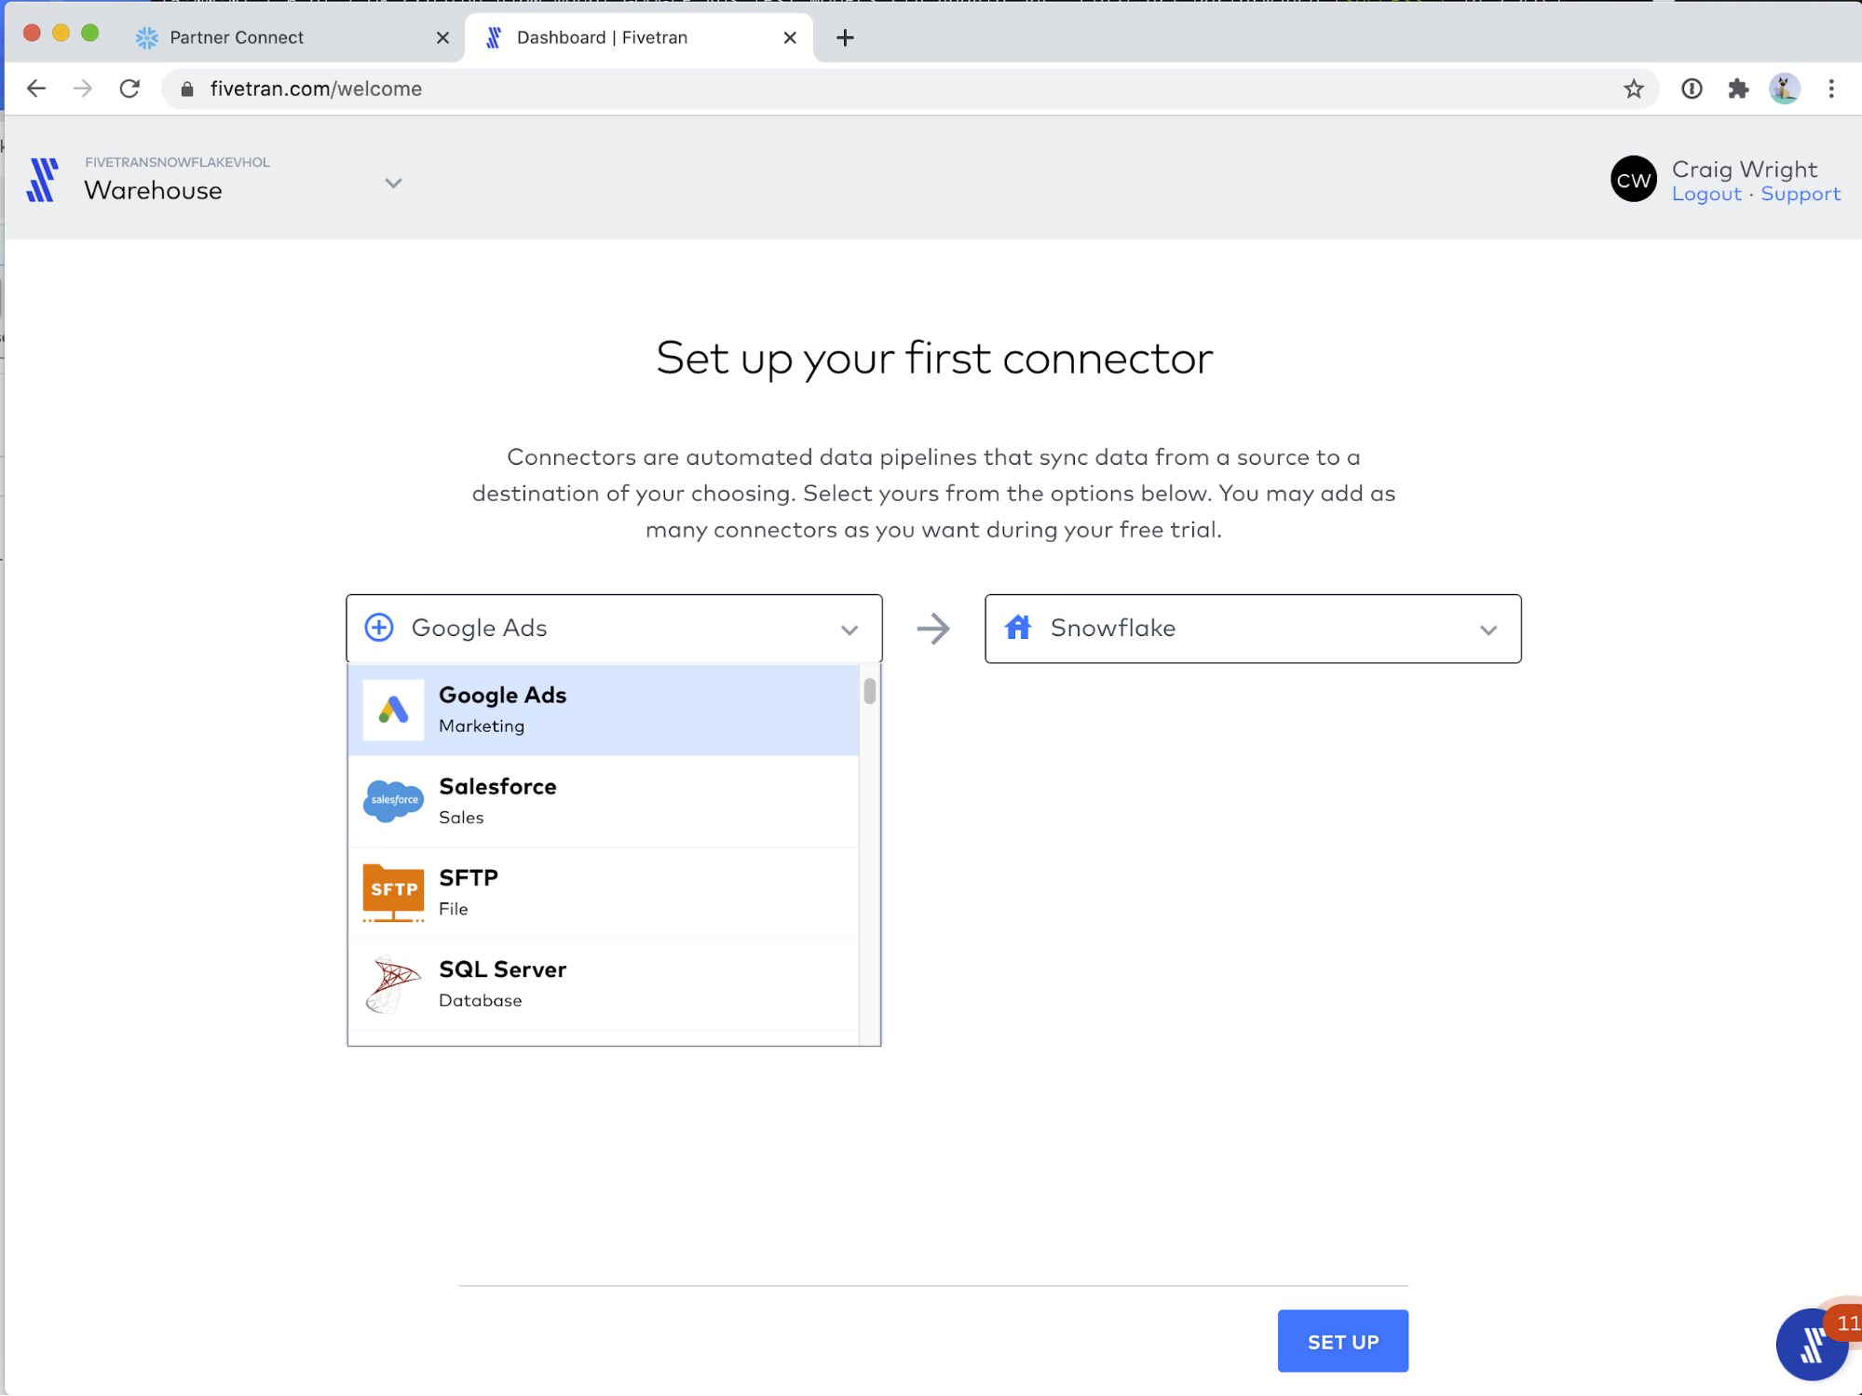Image resolution: width=1862 pixels, height=1396 pixels.
Task: Open the browser extensions puzzle icon
Action: (1738, 89)
